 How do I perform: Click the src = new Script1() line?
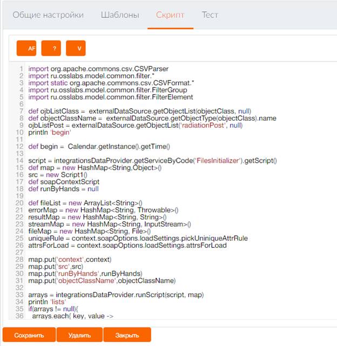58,175
